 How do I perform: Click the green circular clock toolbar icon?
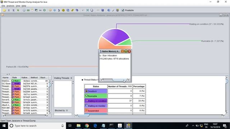(45, 10)
